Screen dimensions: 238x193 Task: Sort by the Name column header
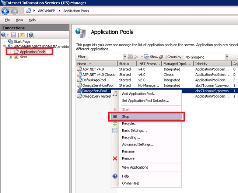pos(97,64)
